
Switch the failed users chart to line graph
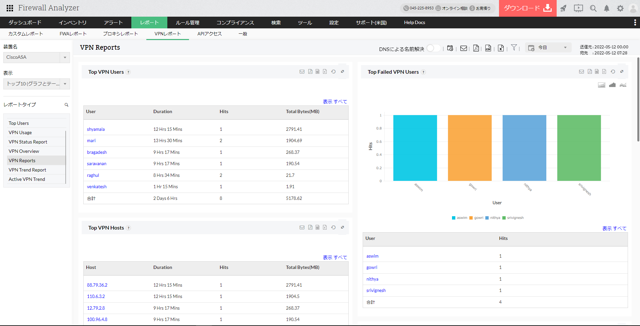pos(623,85)
